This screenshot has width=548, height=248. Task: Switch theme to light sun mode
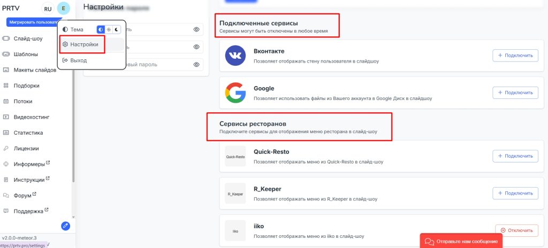[109, 29]
